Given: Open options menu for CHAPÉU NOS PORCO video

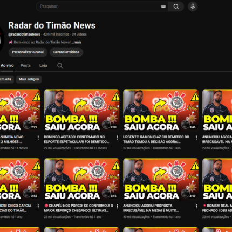Looking at the screenshot, I should click(117, 206).
